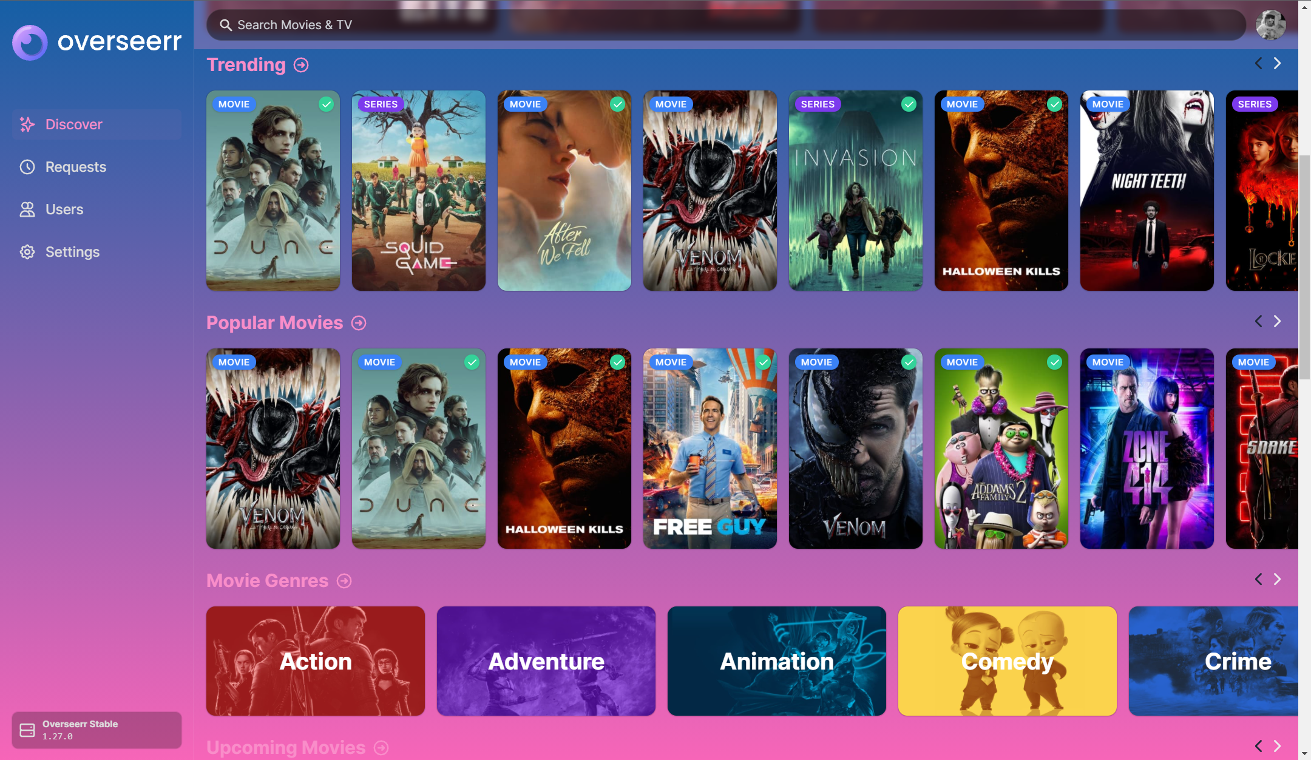Open Users via the people icon
This screenshot has width=1311, height=760.
[x=27, y=209]
